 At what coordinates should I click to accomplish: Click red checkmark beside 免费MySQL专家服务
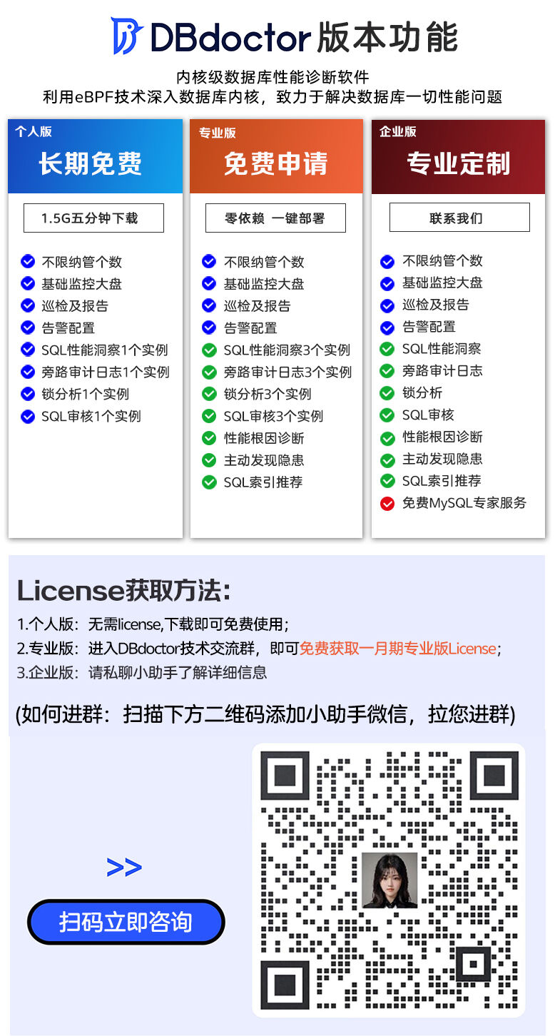coord(387,504)
